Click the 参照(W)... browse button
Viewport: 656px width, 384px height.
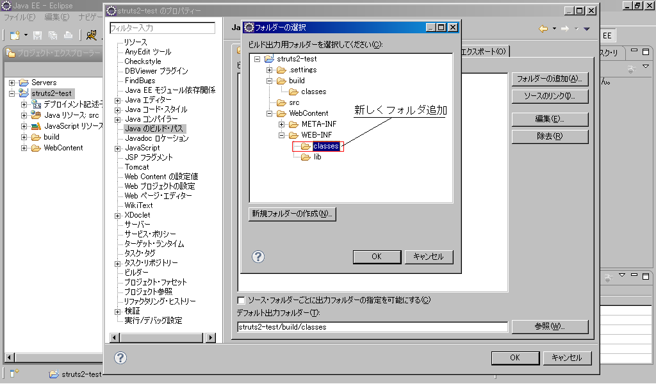point(550,326)
